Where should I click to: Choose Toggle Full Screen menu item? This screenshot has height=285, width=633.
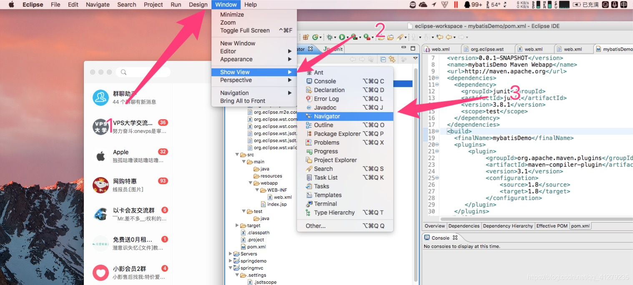[254, 30]
